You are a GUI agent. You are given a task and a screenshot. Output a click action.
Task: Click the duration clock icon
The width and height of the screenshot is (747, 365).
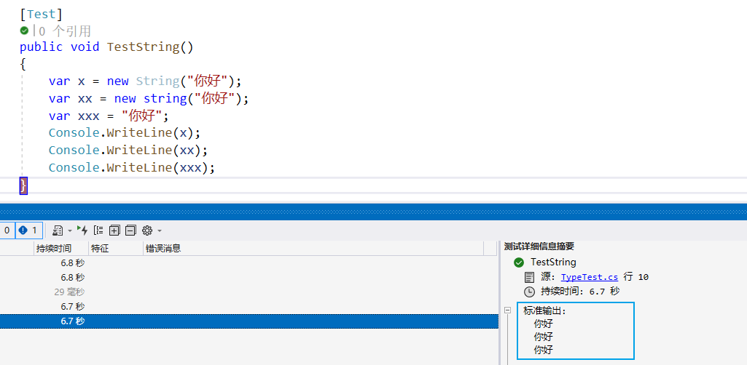coord(529,292)
